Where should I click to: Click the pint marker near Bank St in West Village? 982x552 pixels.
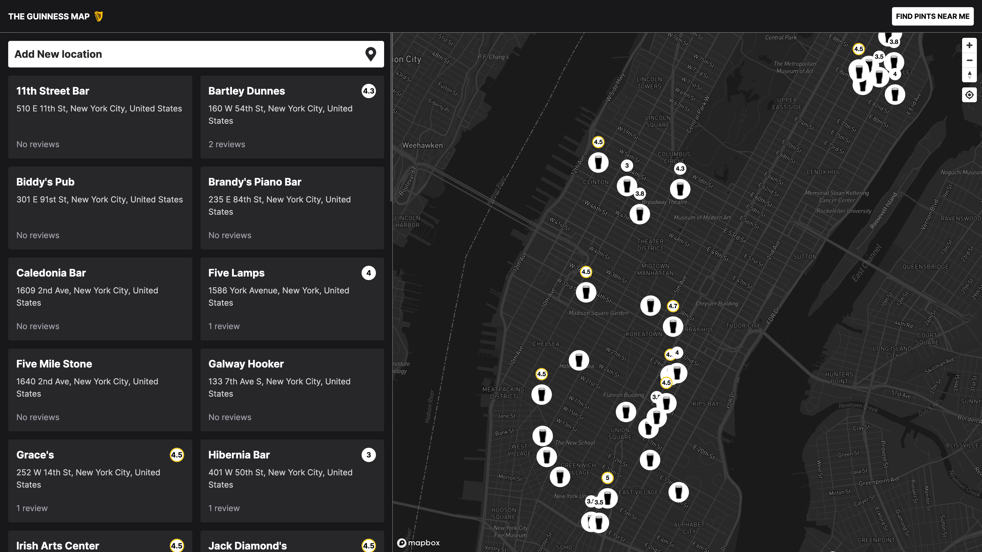(542, 436)
